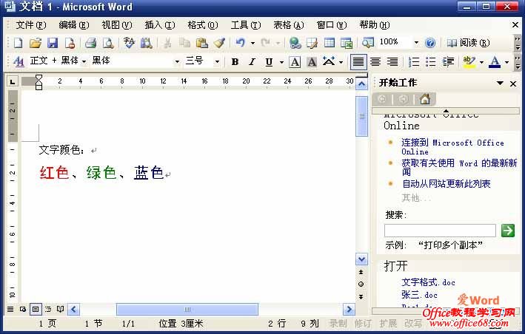This screenshot has width=525, height=334.
Task: Click the task pane search input field
Action: (x=440, y=231)
